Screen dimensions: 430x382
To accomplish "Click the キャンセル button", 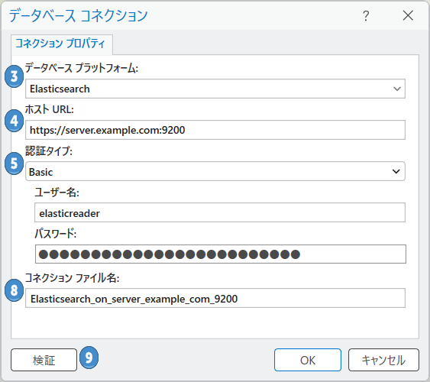I will click(x=383, y=360).
